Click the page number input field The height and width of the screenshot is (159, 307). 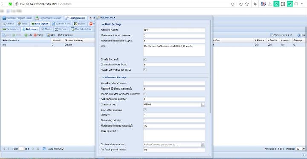tap(22, 149)
